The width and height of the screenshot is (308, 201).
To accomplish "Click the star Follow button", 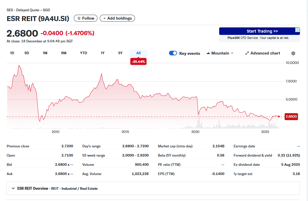I will click(x=86, y=18).
